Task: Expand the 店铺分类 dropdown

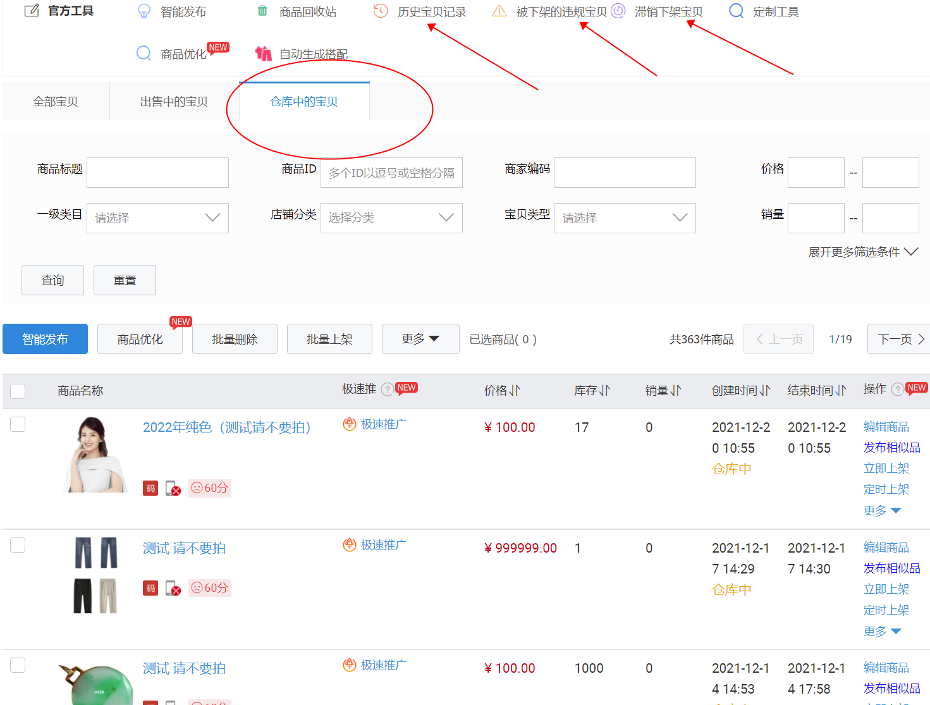Action: click(x=391, y=218)
